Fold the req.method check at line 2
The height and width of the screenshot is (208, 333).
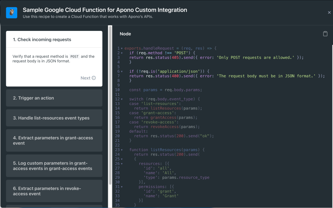tap(122, 53)
